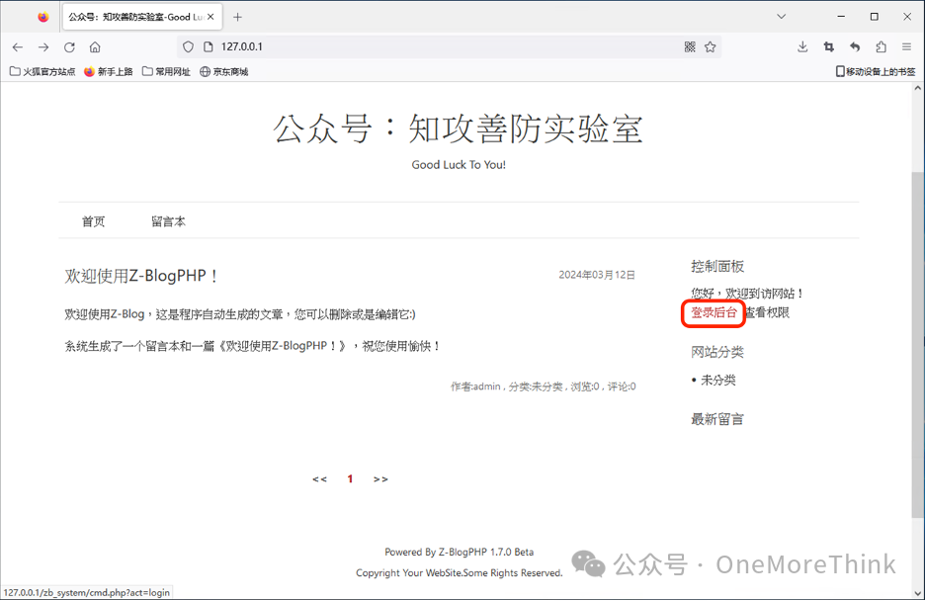Open the extensions puzzle icon
925x601 pixels.
pyautogui.click(x=881, y=46)
